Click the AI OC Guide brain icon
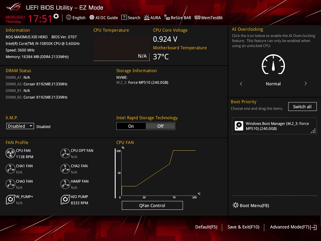321x241 pixels. (x=92, y=17)
